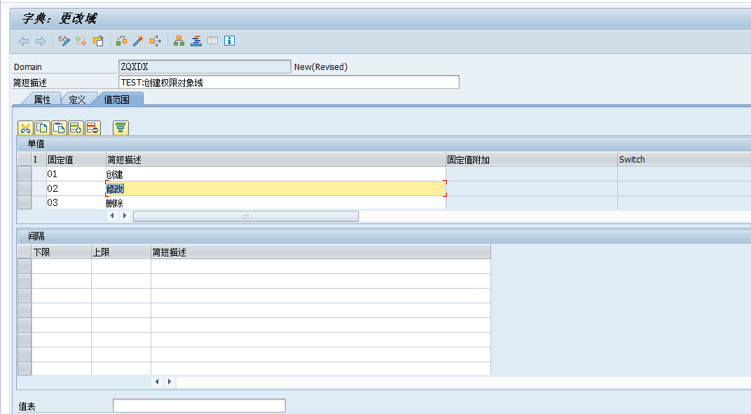This screenshot has width=751, height=414.
Task: Click the blue information icon
Action: pyautogui.click(x=229, y=41)
